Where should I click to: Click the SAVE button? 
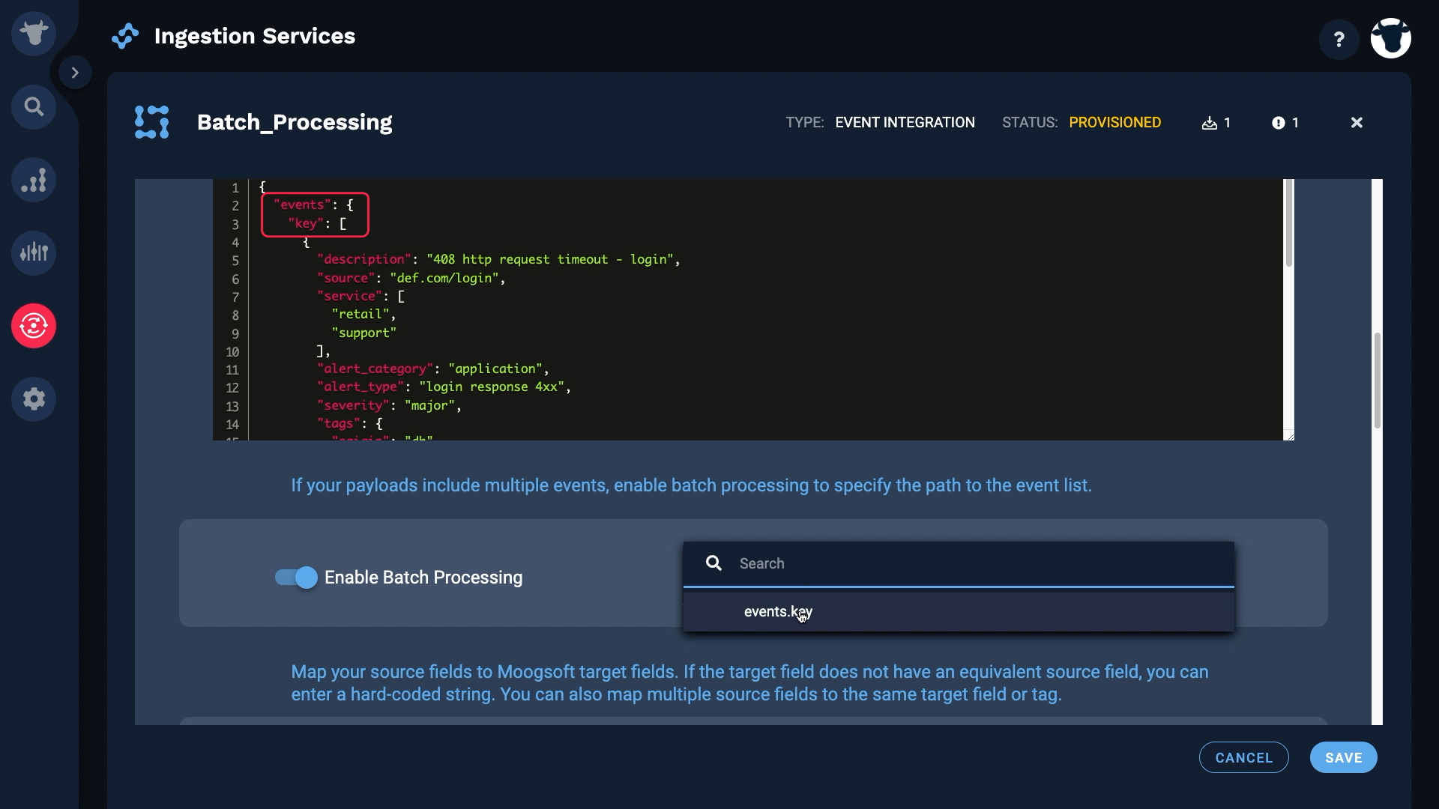pos(1343,757)
